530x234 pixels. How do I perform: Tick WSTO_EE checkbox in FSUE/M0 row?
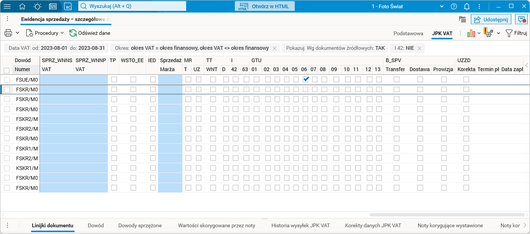pos(133,79)
